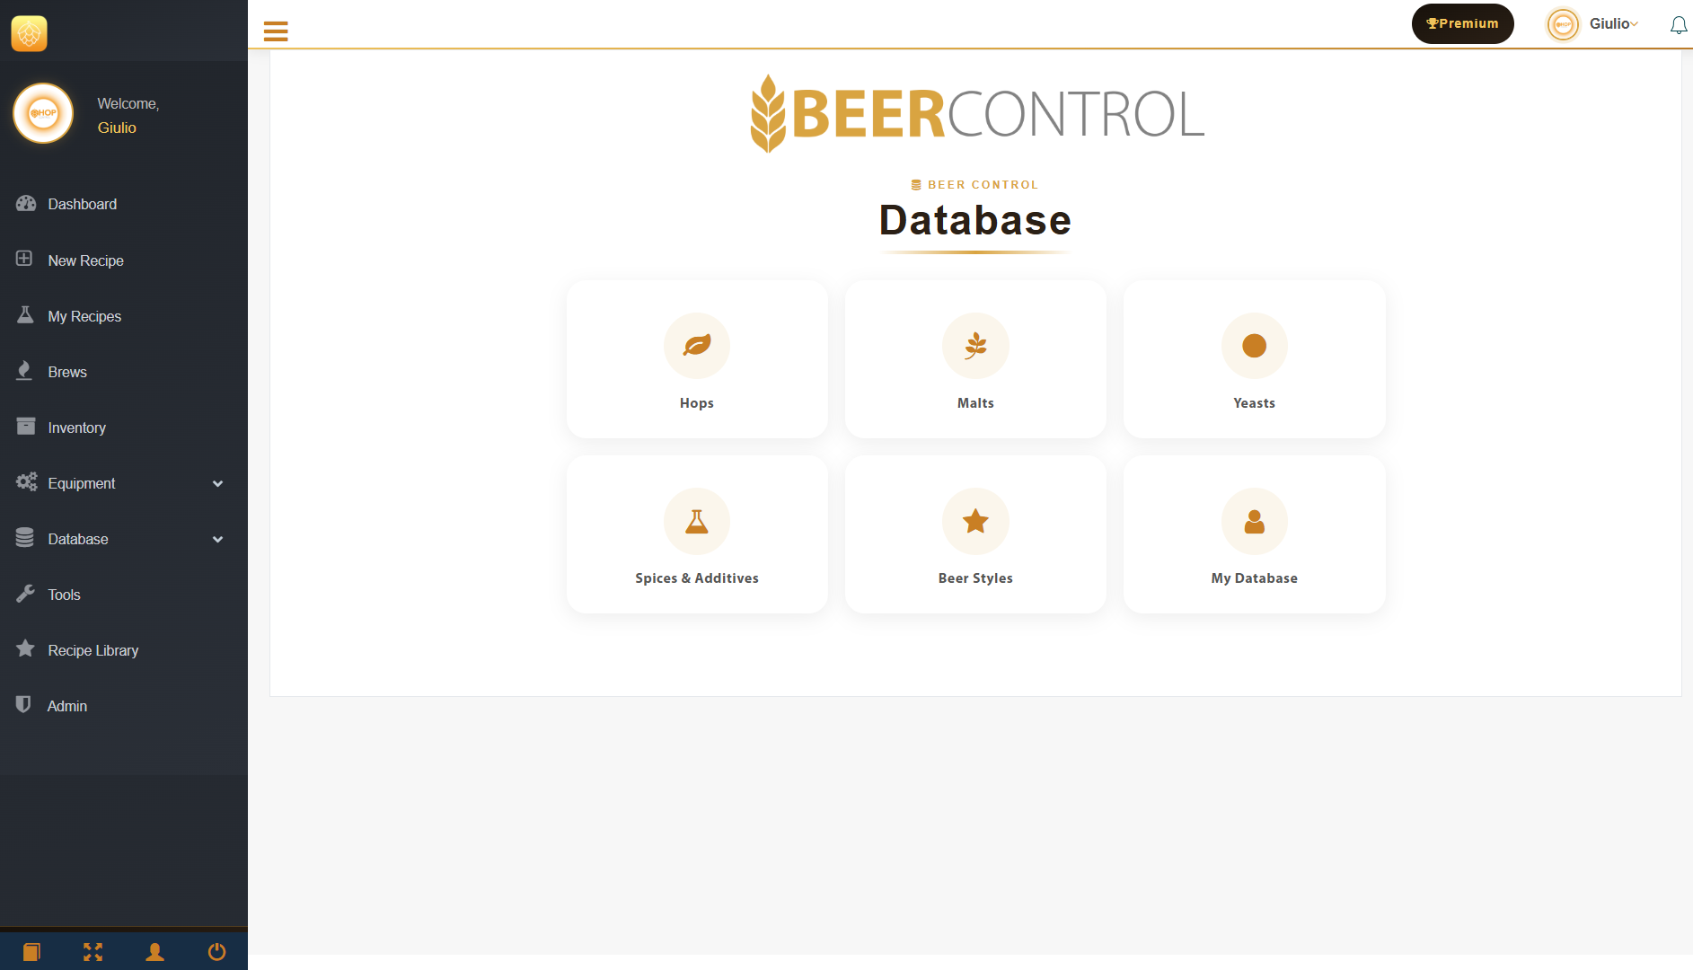Click the BeerControl logo banner
Viewport: 1693px width, 970px height.
976,114
